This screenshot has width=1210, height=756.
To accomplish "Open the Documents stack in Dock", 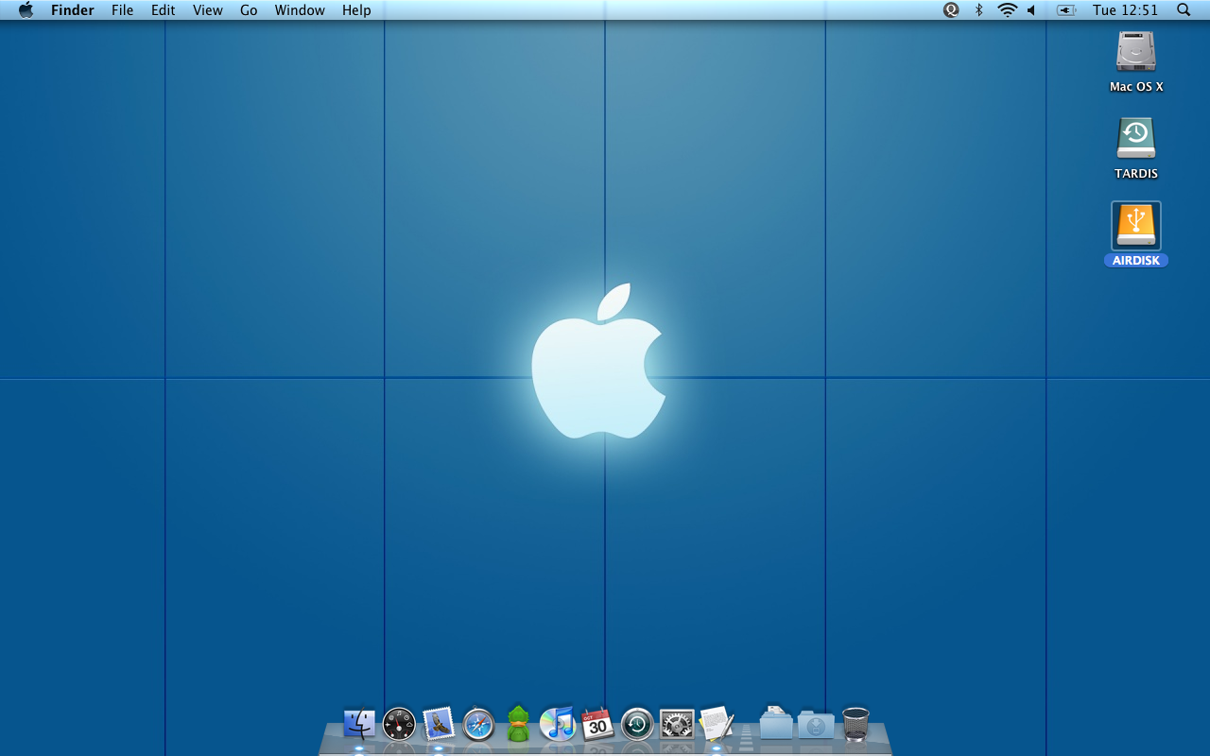I will tap(776, 723).
